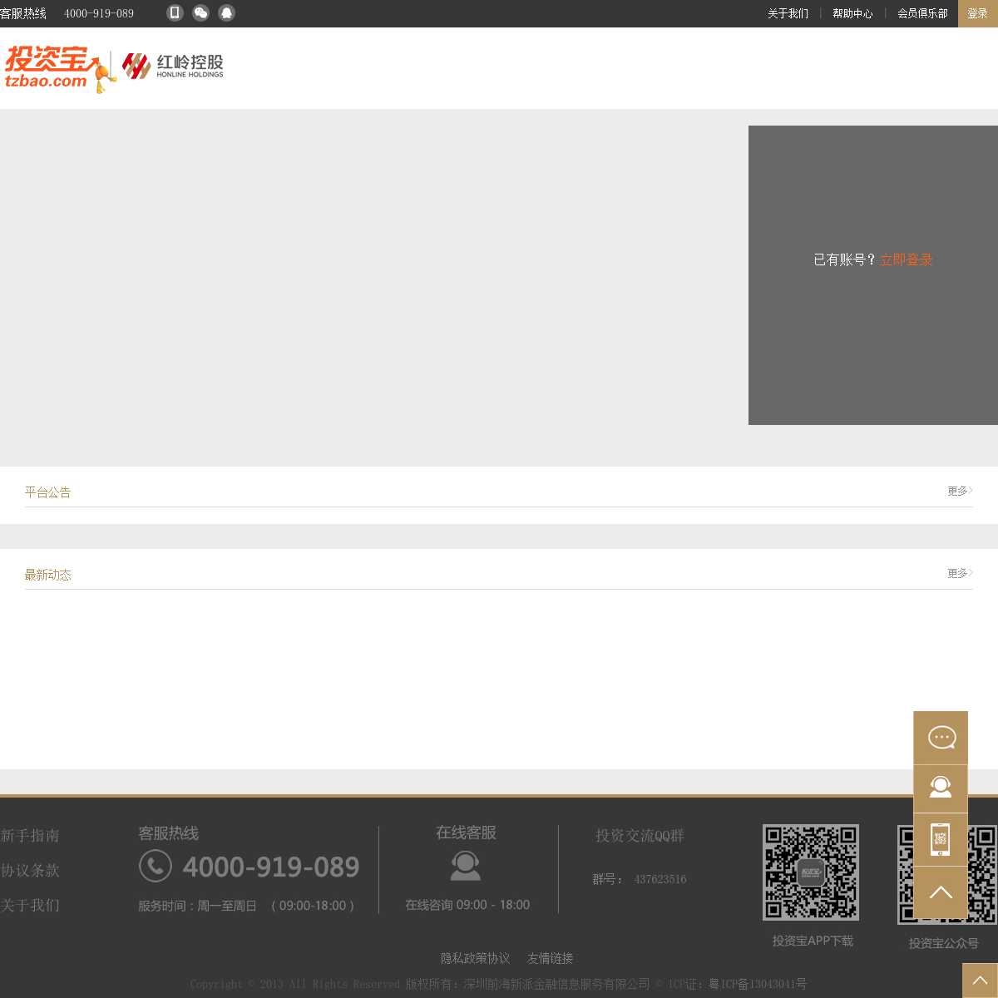Click the QQ icon in top bar
Image resolution: width=998 pixels, height=998 pixels.
[x=226, y=12]
